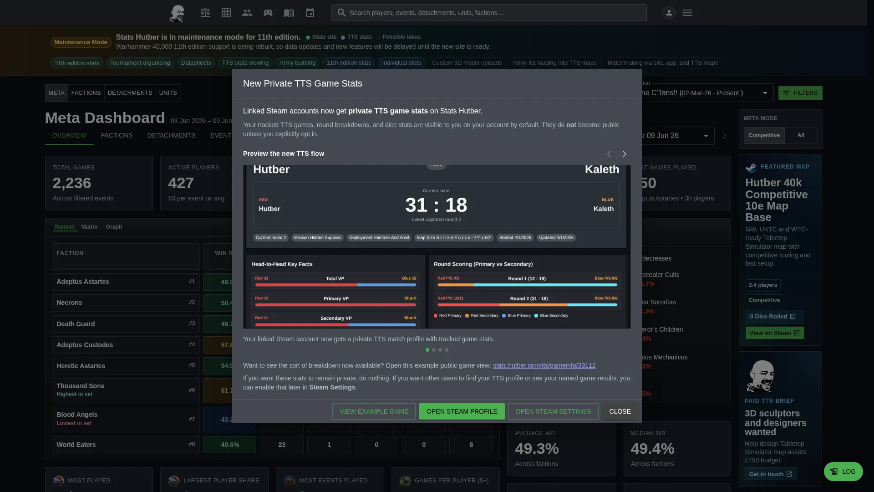Open the grid table icon in header

tap(226, 13)
